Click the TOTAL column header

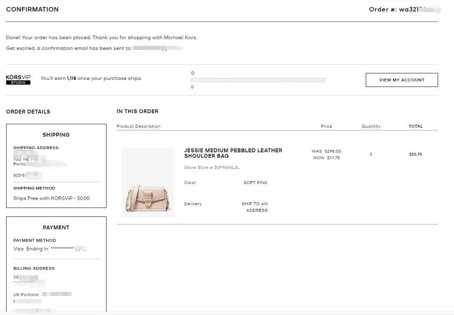tap(415, 126)
